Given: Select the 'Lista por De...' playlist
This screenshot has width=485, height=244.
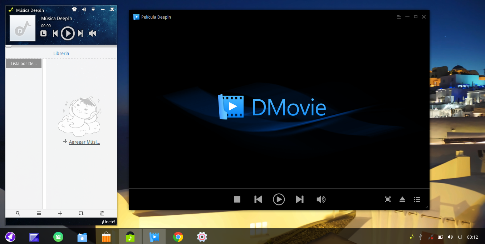Looking at the screenshot, I should pos(24,64).
